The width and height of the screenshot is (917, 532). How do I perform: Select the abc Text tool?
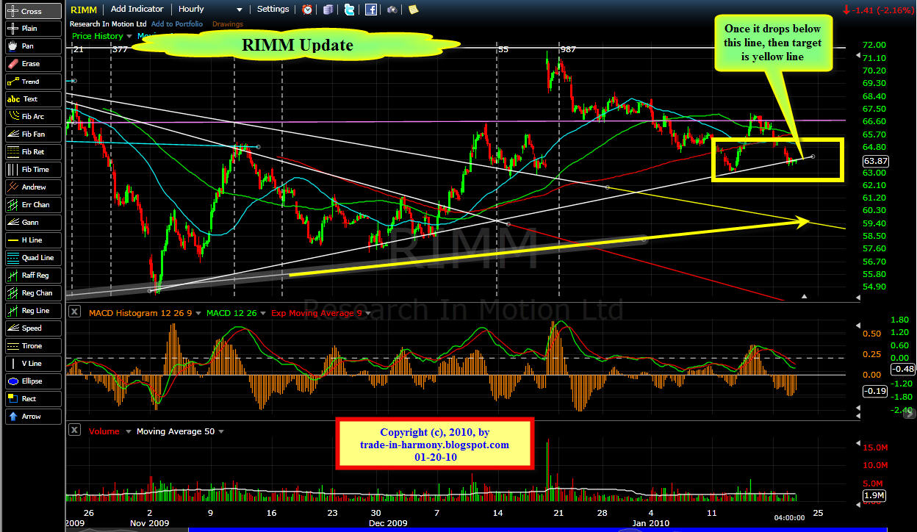coord(32,99)
